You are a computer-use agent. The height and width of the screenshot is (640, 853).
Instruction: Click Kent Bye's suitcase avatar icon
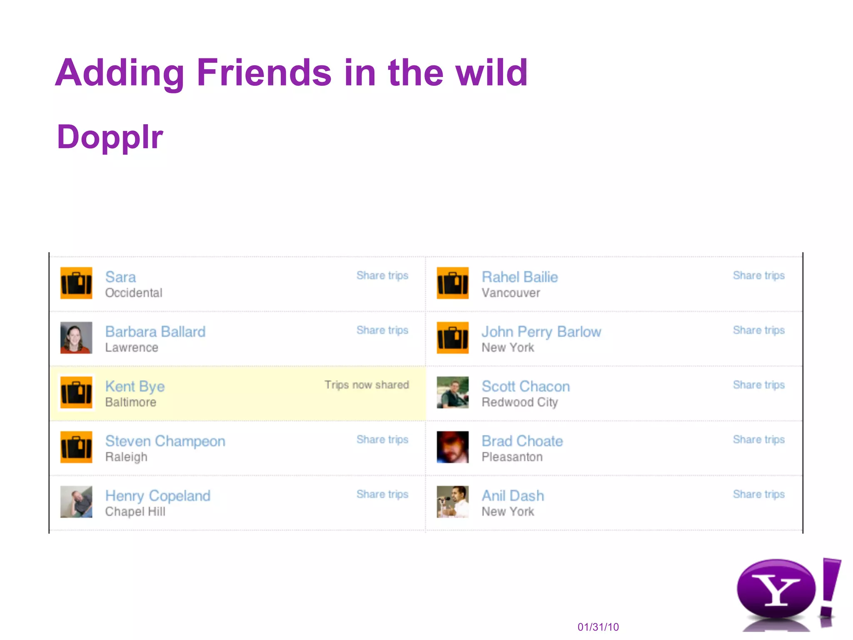(x=76, y=392)
